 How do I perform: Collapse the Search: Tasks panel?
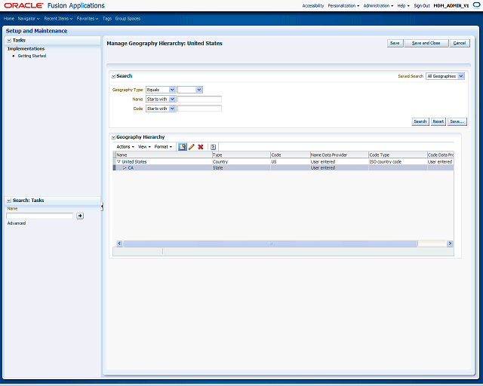coord(9,201)
